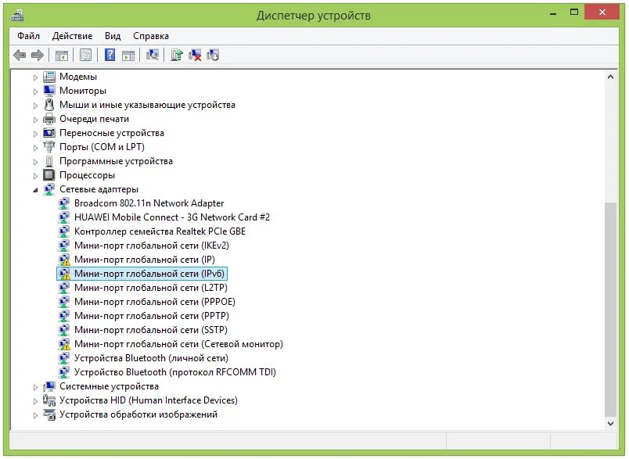Click the Порты (COM и LPT) icon
The width and height of the screenshot is (629, 459).
(49, 147)
